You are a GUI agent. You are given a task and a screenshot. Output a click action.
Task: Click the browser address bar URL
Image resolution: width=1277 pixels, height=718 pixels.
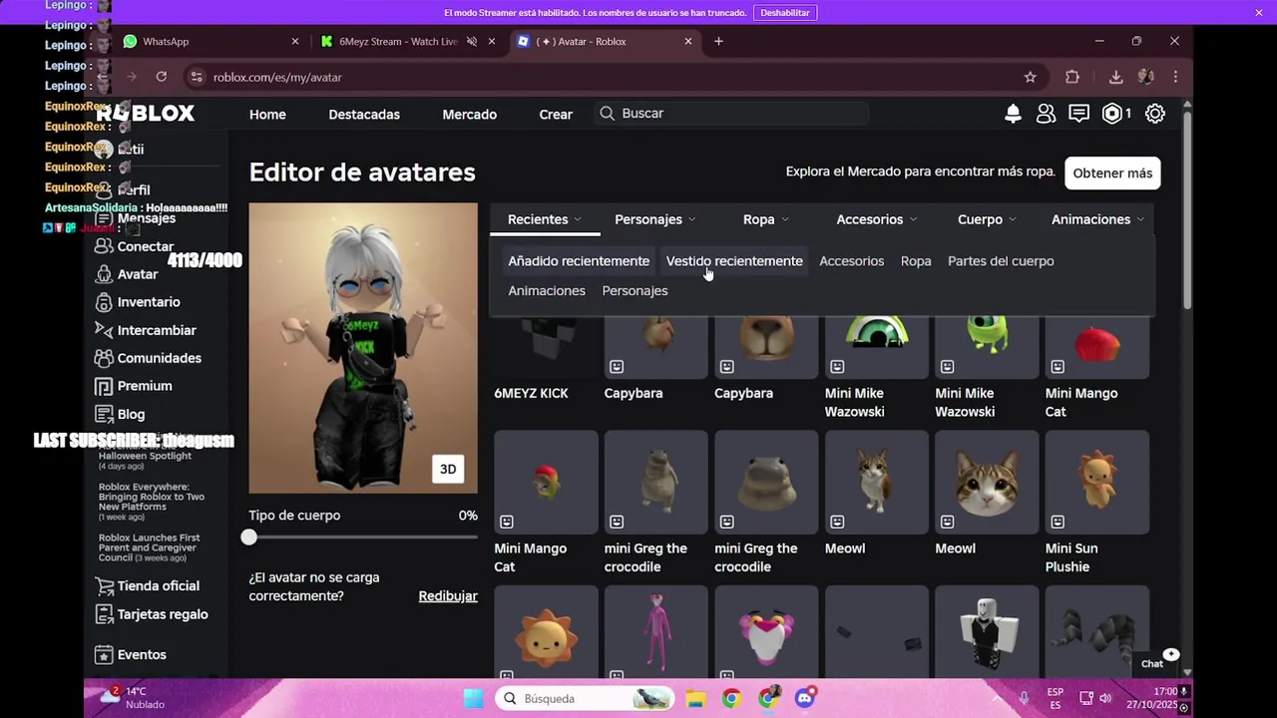(x=277, y=77)
